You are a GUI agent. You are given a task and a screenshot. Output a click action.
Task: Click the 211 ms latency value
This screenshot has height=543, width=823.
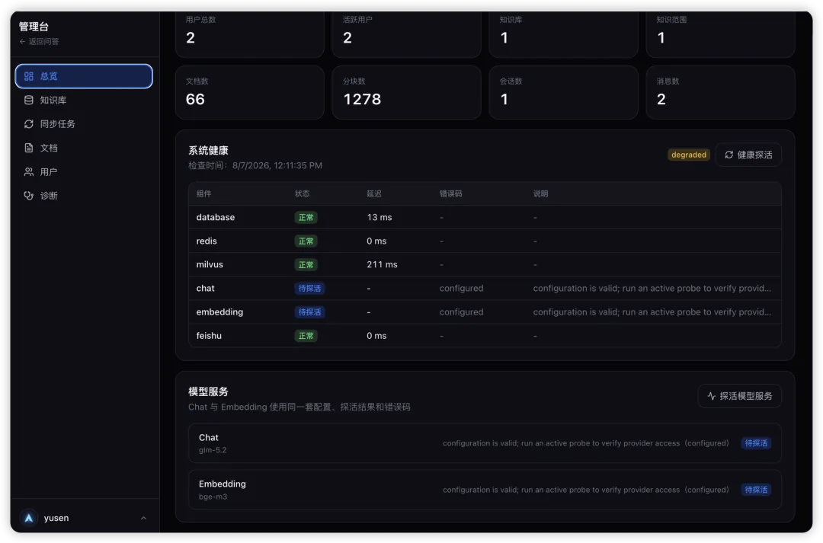point(382,264)
